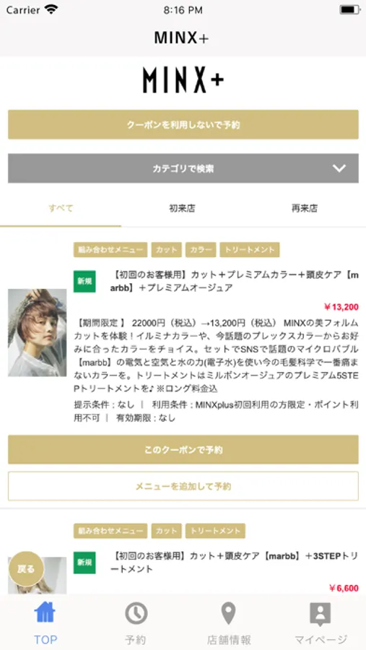366x650 pixels.
Task: Tap the カラー tag on first coupon
Action: click(x=201, y=250)
